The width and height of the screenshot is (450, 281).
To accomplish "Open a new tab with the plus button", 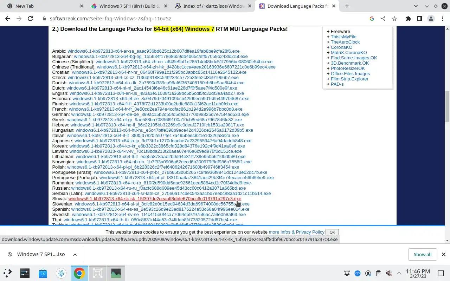I will [x=347, y=6].
